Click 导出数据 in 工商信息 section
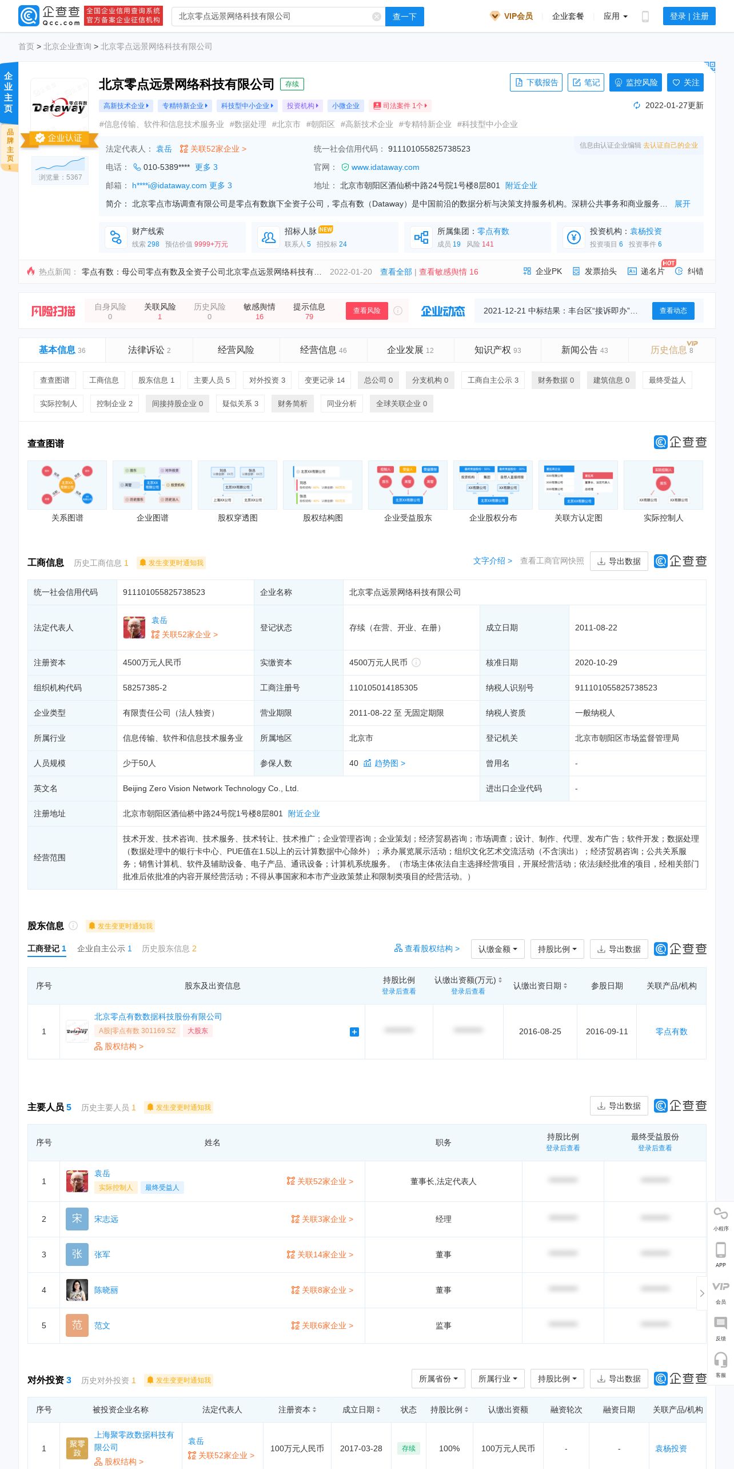The image size is (734, 1469). tap(619, 561)
